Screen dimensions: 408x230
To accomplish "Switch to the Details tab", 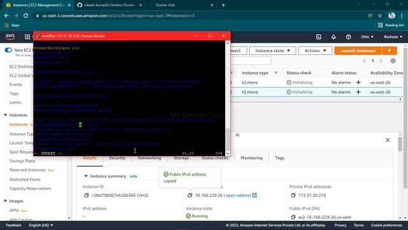I will 90,158.
